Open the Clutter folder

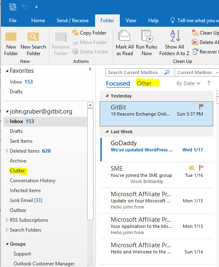coord(17,171)
